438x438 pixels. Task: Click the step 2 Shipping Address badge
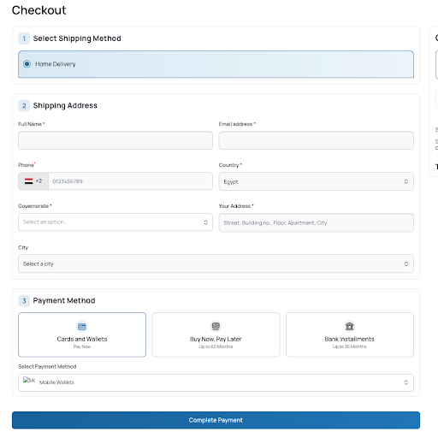24,106
